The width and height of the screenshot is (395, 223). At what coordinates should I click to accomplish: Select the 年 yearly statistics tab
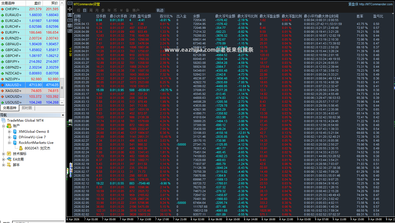109,11
